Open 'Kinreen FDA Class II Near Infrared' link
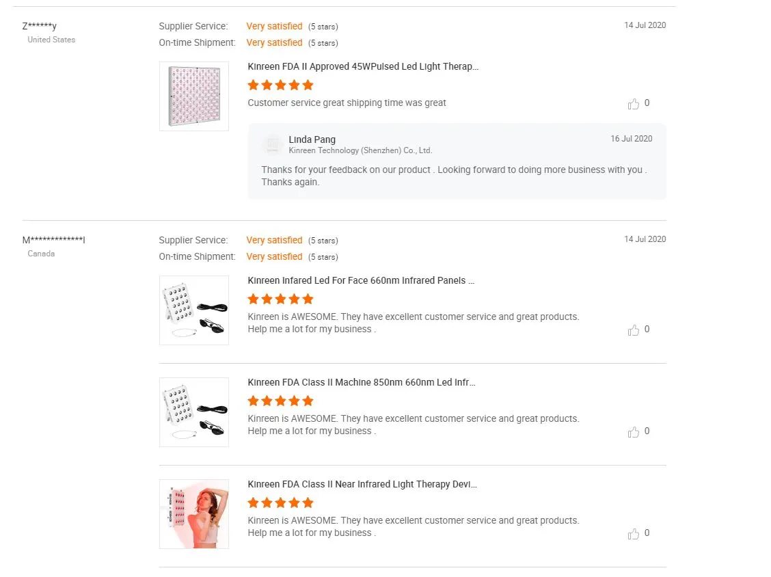This screenshot has width=771, height=577. tap(362, 484)
